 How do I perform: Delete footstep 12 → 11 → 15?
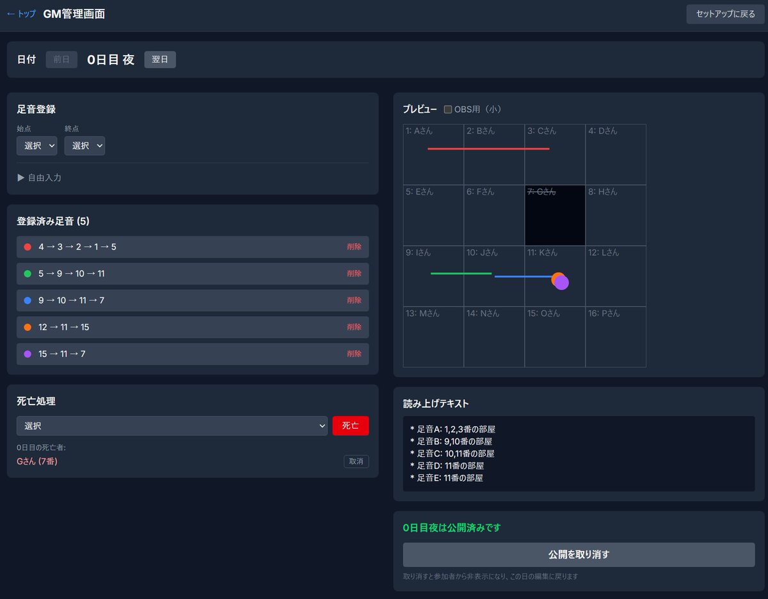click(x=354, y=327)
